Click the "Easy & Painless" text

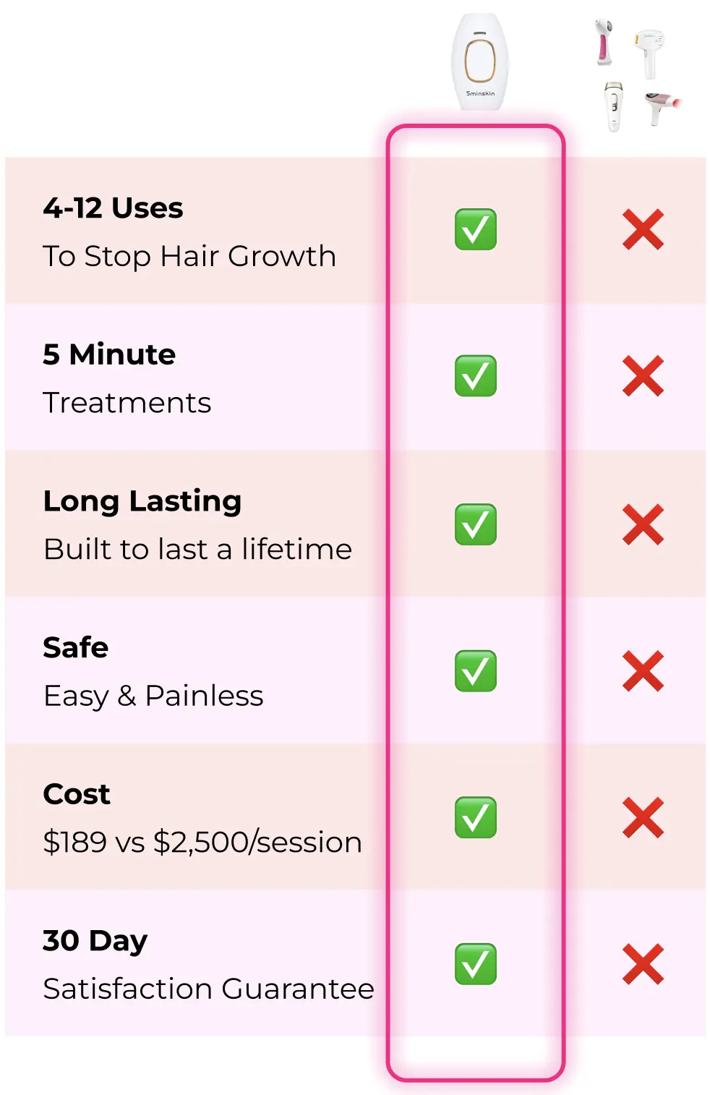[x=153, y=696]
